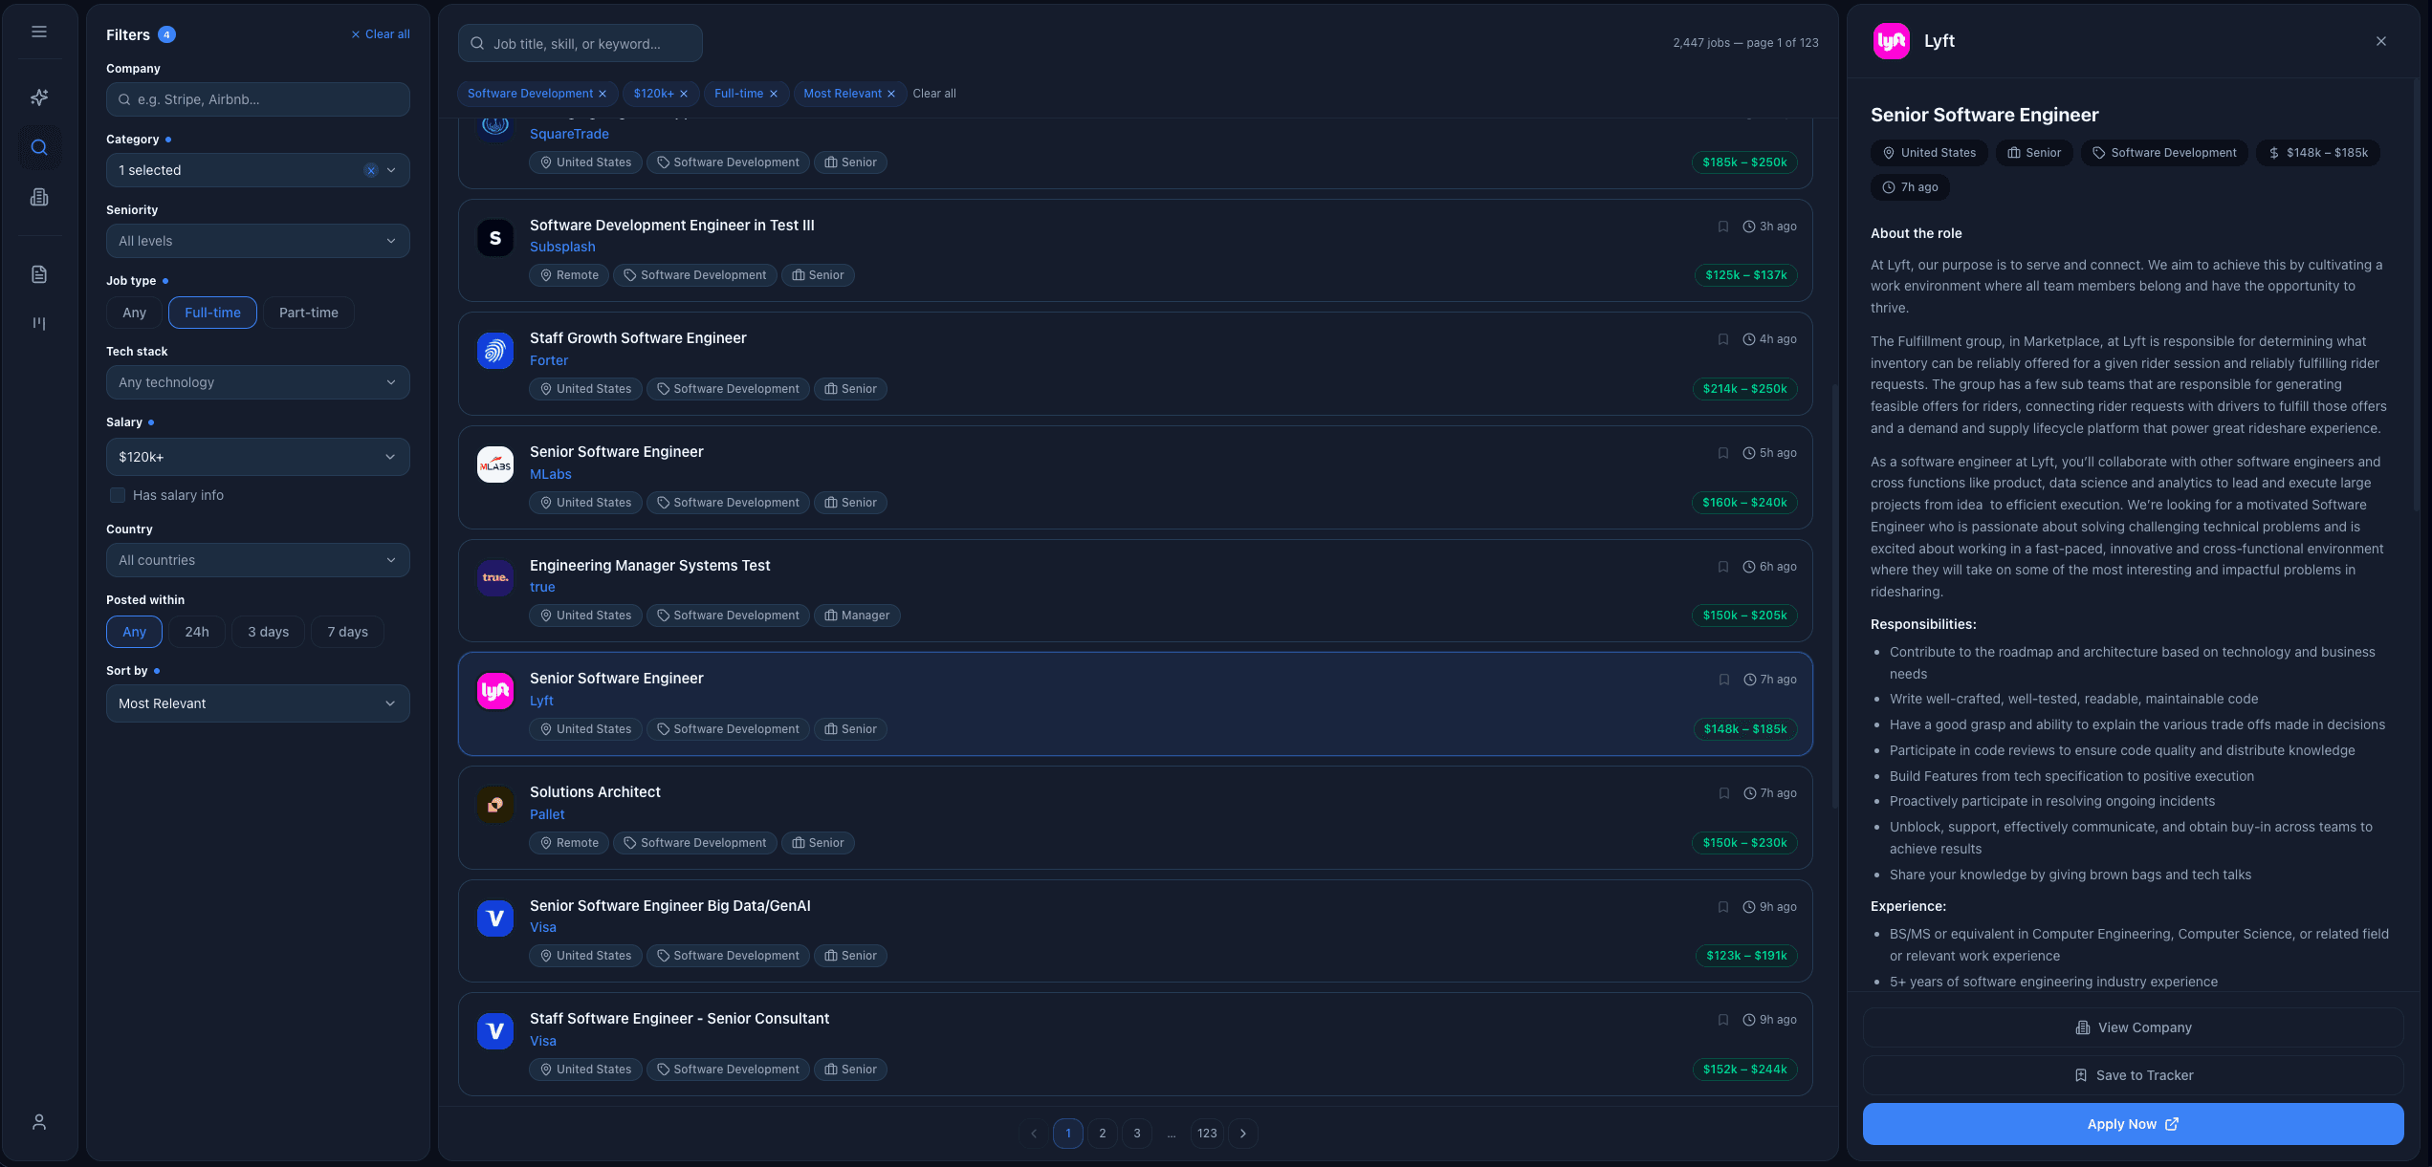2432x1167 pixels.
Task: Click Apply Now for the Lyft role
Action: click(2133, 1124)
